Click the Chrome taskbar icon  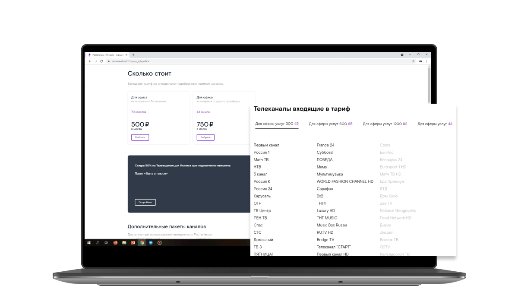point(142,243)
